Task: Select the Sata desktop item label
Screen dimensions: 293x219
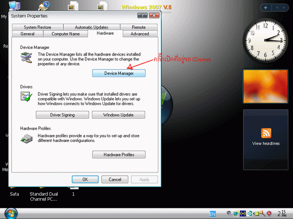Action: tap(14, 194)
